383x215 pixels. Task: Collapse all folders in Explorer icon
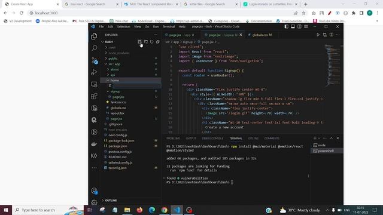(158, 42)
